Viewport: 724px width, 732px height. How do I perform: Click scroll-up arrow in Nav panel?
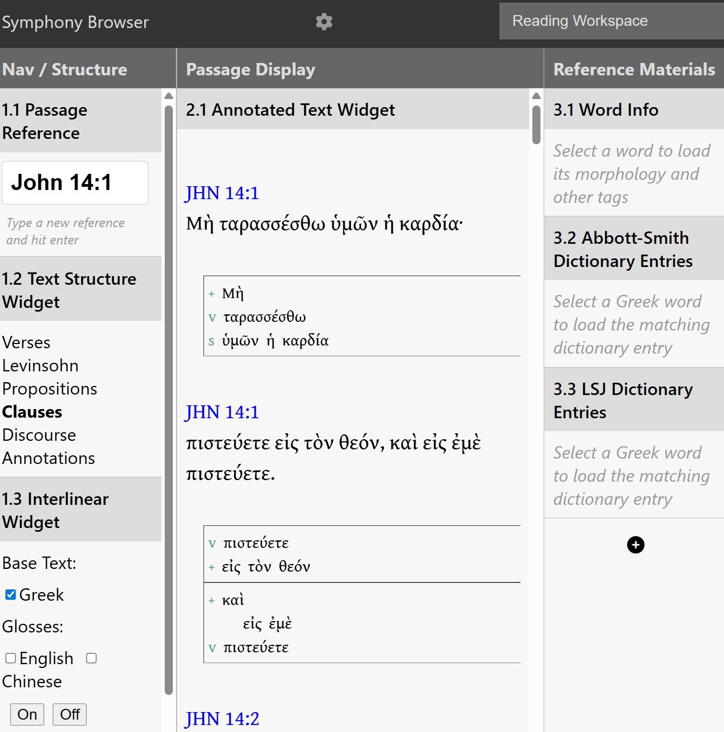[x=168, y=96]
